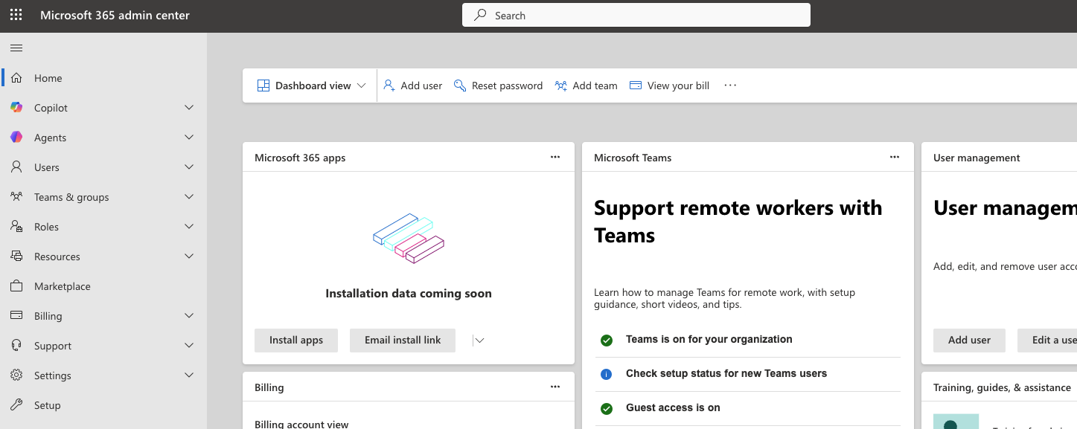Click the Dashboard view grid icon
The image size is (1077, 429).
click(x=263, y=85)
